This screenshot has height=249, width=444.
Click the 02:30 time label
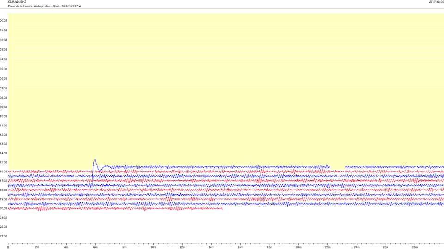coord(4,40)
